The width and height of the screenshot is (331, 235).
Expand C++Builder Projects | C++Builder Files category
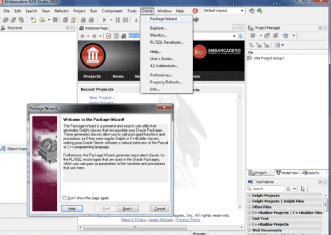coord(249,213)
